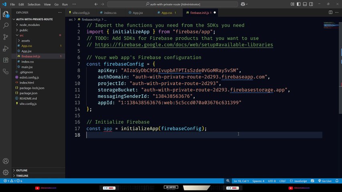The image size is (342, 192).
Task: Change encoding via UTF-8 status item
Action: [272, 181]
